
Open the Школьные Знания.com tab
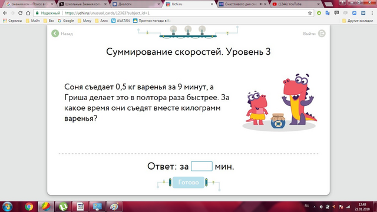tap(83, 4)
